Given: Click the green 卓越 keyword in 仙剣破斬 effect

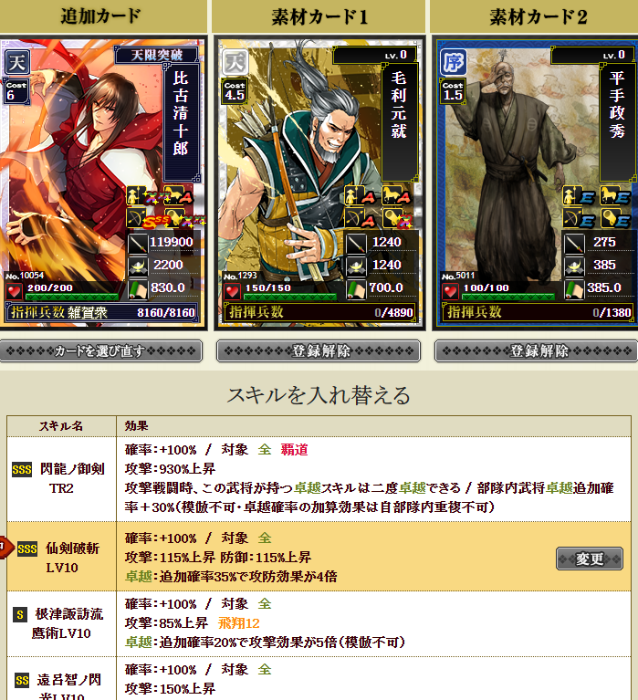Looking at the screenshot, I should [139, 577].
